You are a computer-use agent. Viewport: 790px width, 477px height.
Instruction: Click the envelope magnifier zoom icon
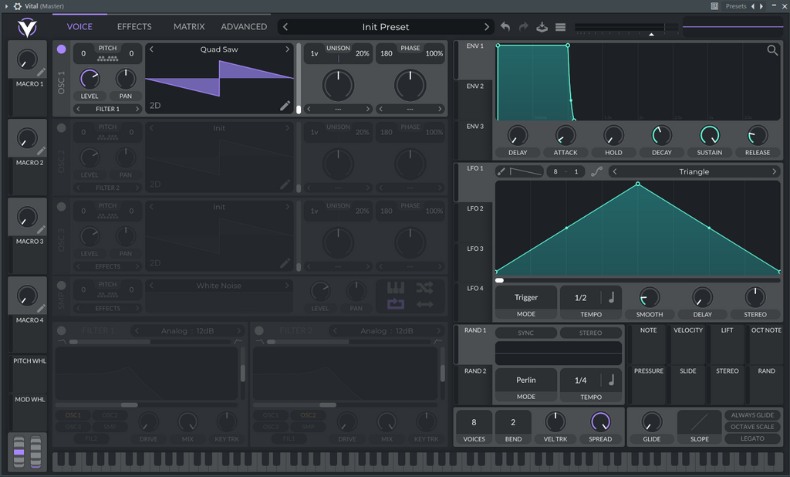coord(772,50)
